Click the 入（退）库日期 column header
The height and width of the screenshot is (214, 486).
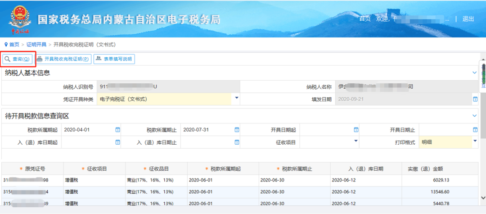(x=366, y=168)
